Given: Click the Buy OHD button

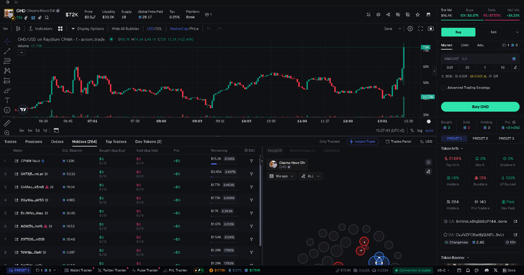Looking at the screenshot, I should click(480, 106).
